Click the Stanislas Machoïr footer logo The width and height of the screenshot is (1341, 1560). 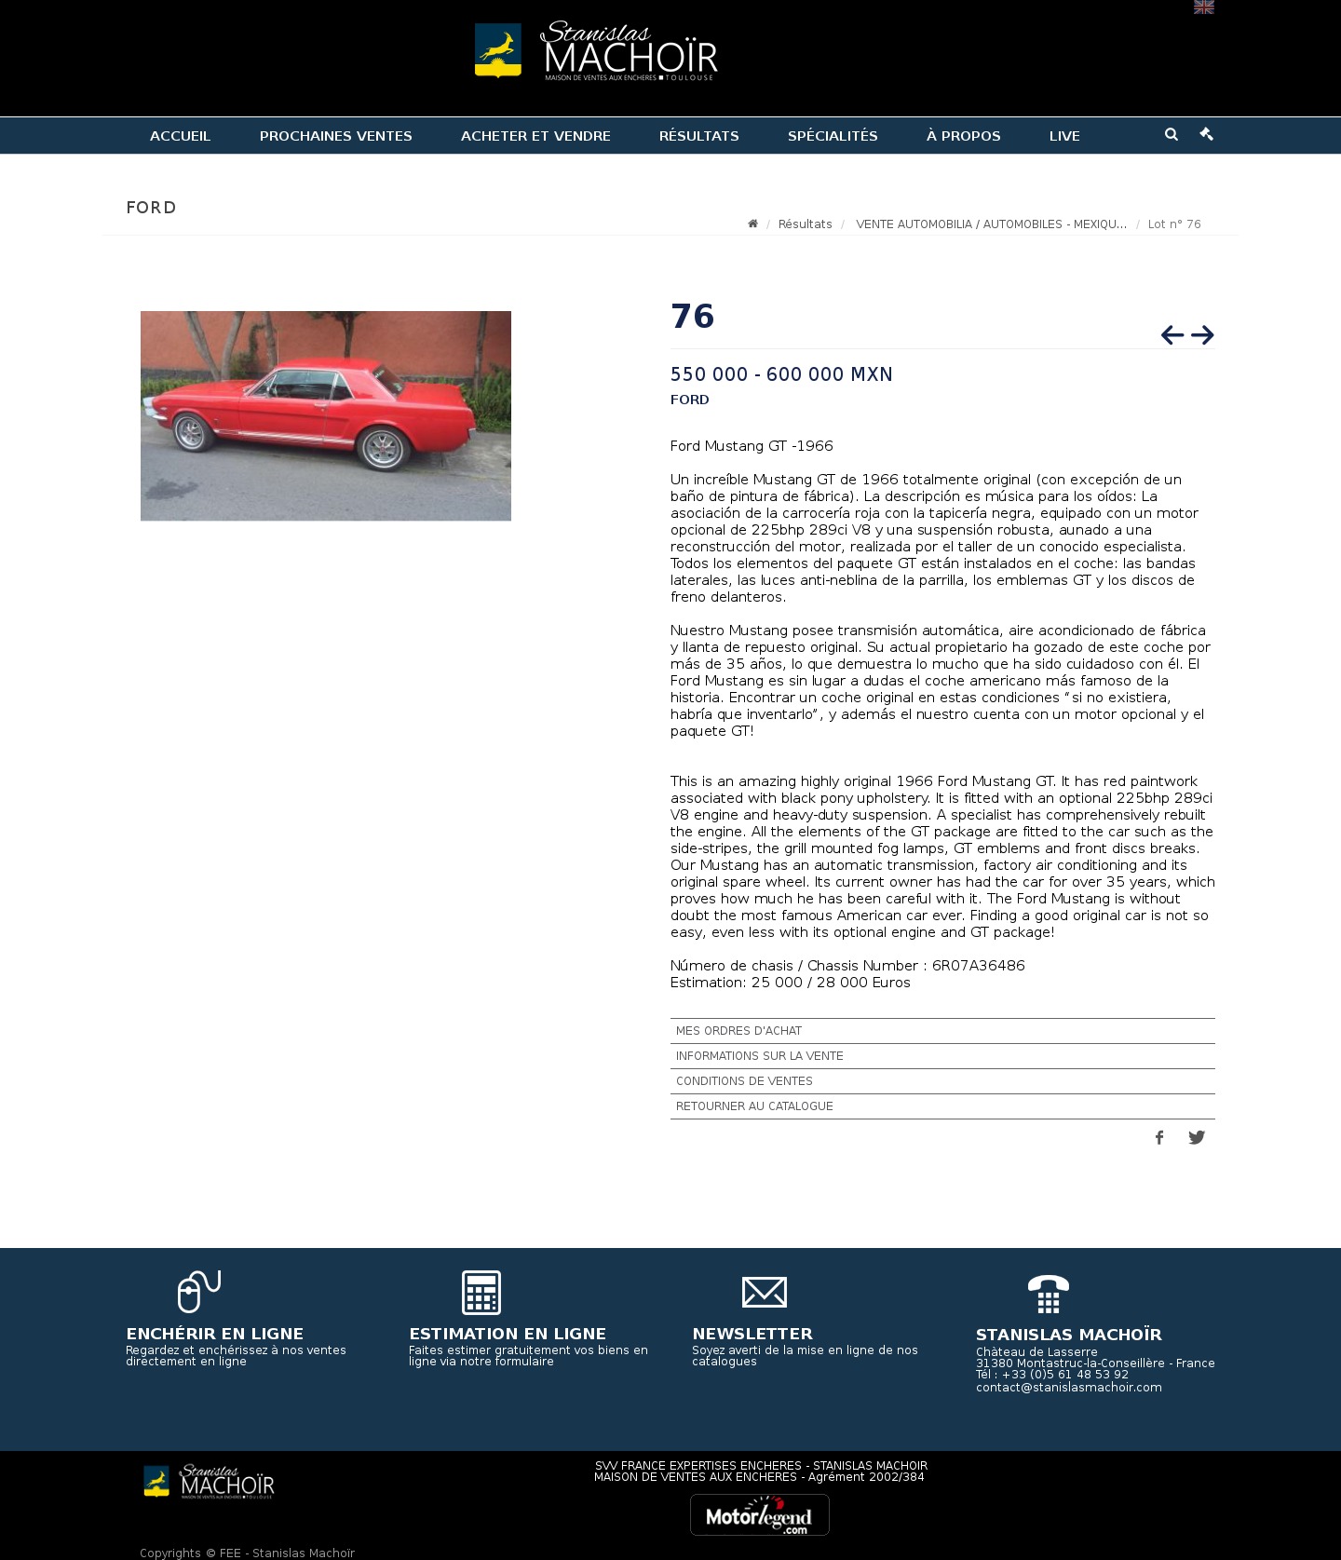coord(209,1481)
